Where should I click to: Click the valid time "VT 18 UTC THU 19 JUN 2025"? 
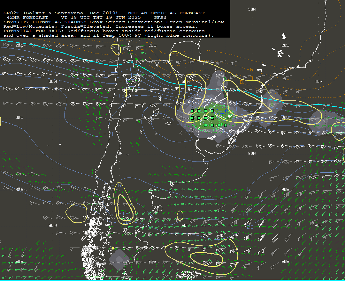coord(101,18)
